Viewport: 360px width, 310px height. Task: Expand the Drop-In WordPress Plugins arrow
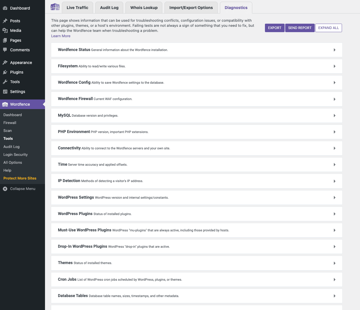335,247
